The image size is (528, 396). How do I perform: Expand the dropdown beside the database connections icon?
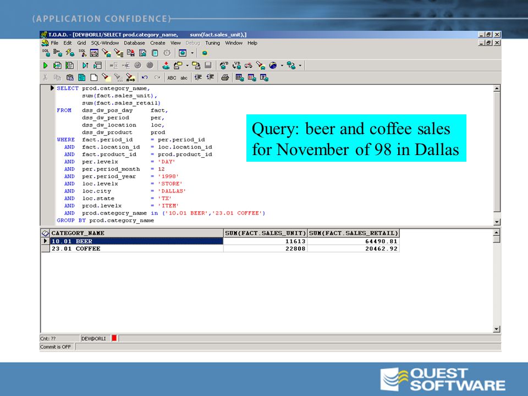[300, 65]
